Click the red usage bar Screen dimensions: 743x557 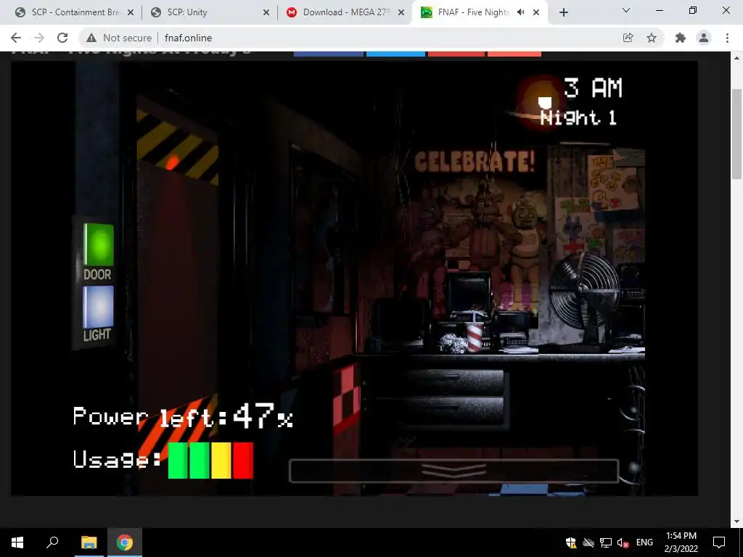point(243,461)
